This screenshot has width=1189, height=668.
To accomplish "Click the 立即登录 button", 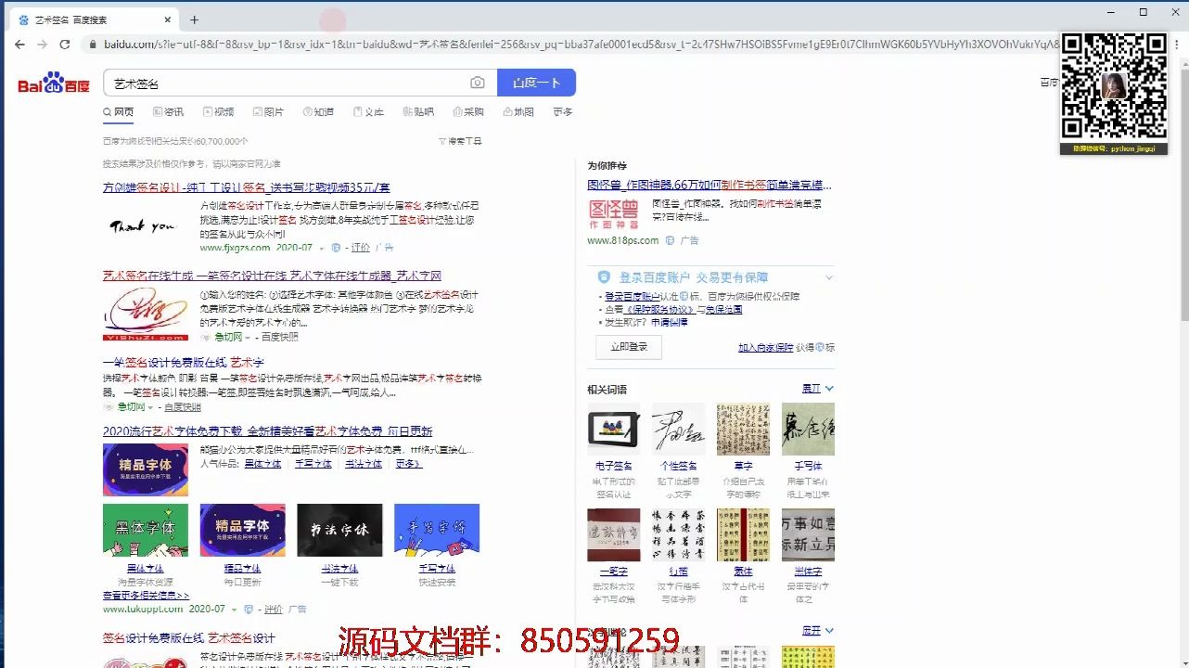I will [x=629, y=347].
